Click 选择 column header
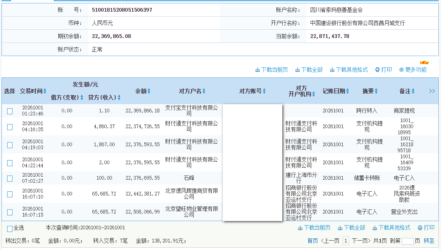 coord(9,91)
